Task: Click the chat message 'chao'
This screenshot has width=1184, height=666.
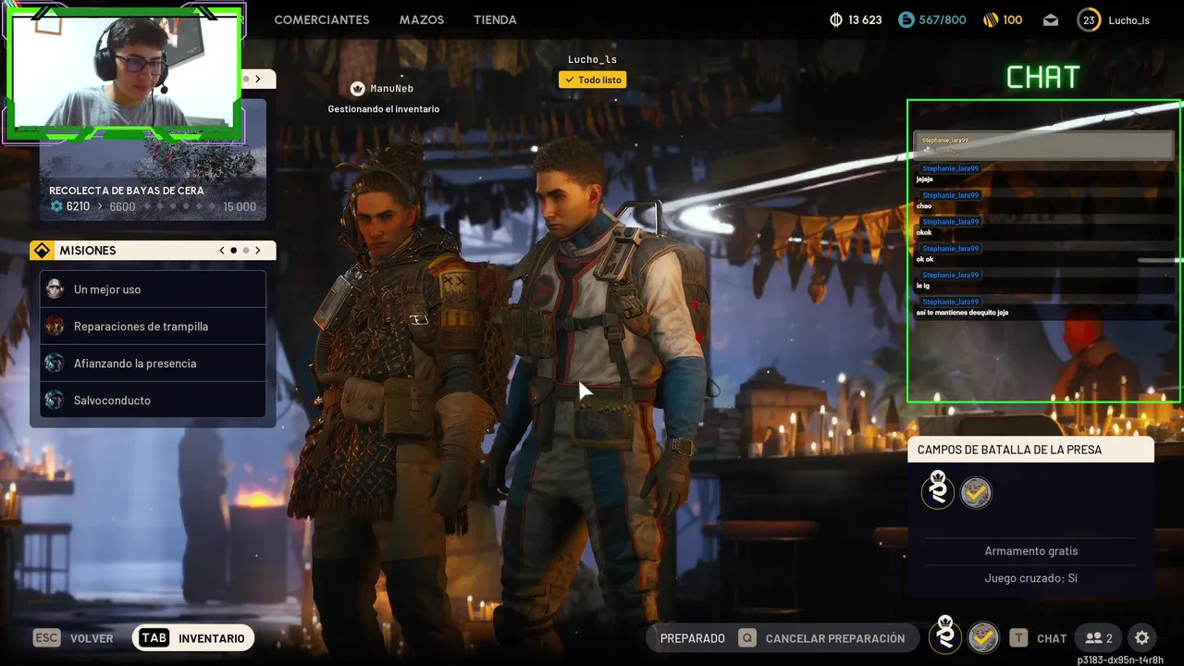Action: point(924,206)
